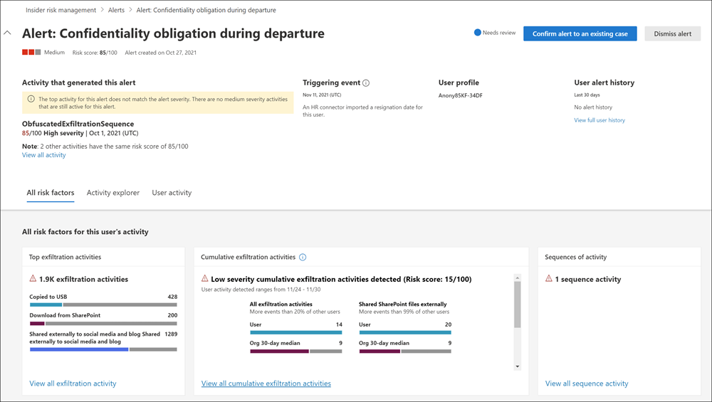Confirm alert to an existing case

click(580, 33)
